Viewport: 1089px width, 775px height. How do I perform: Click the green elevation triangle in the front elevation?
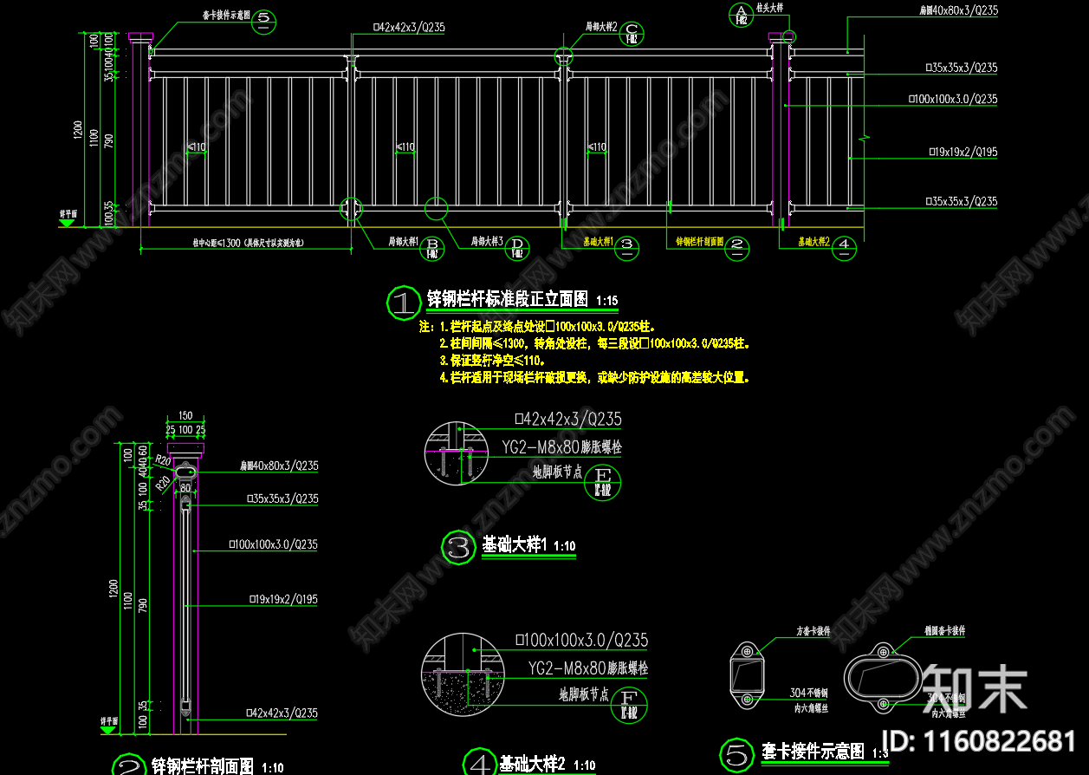point(67,222)
